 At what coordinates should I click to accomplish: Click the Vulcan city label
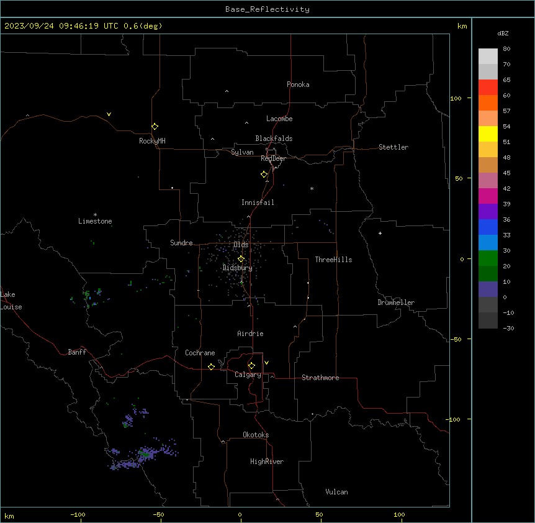coord(336,492)
